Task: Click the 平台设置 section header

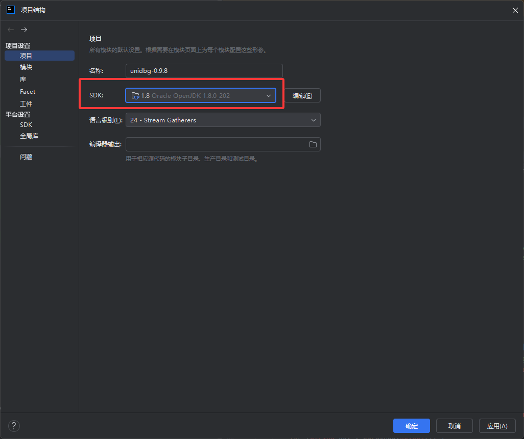Action: [18, 114]
